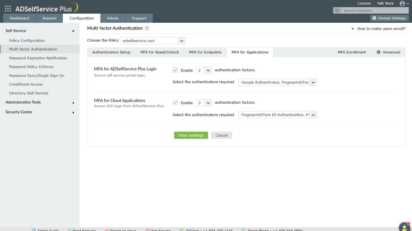Open Policy Configuration in sidebar

27,40
